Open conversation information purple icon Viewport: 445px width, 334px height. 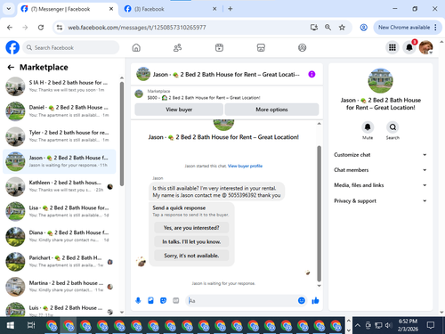point(311,74)
